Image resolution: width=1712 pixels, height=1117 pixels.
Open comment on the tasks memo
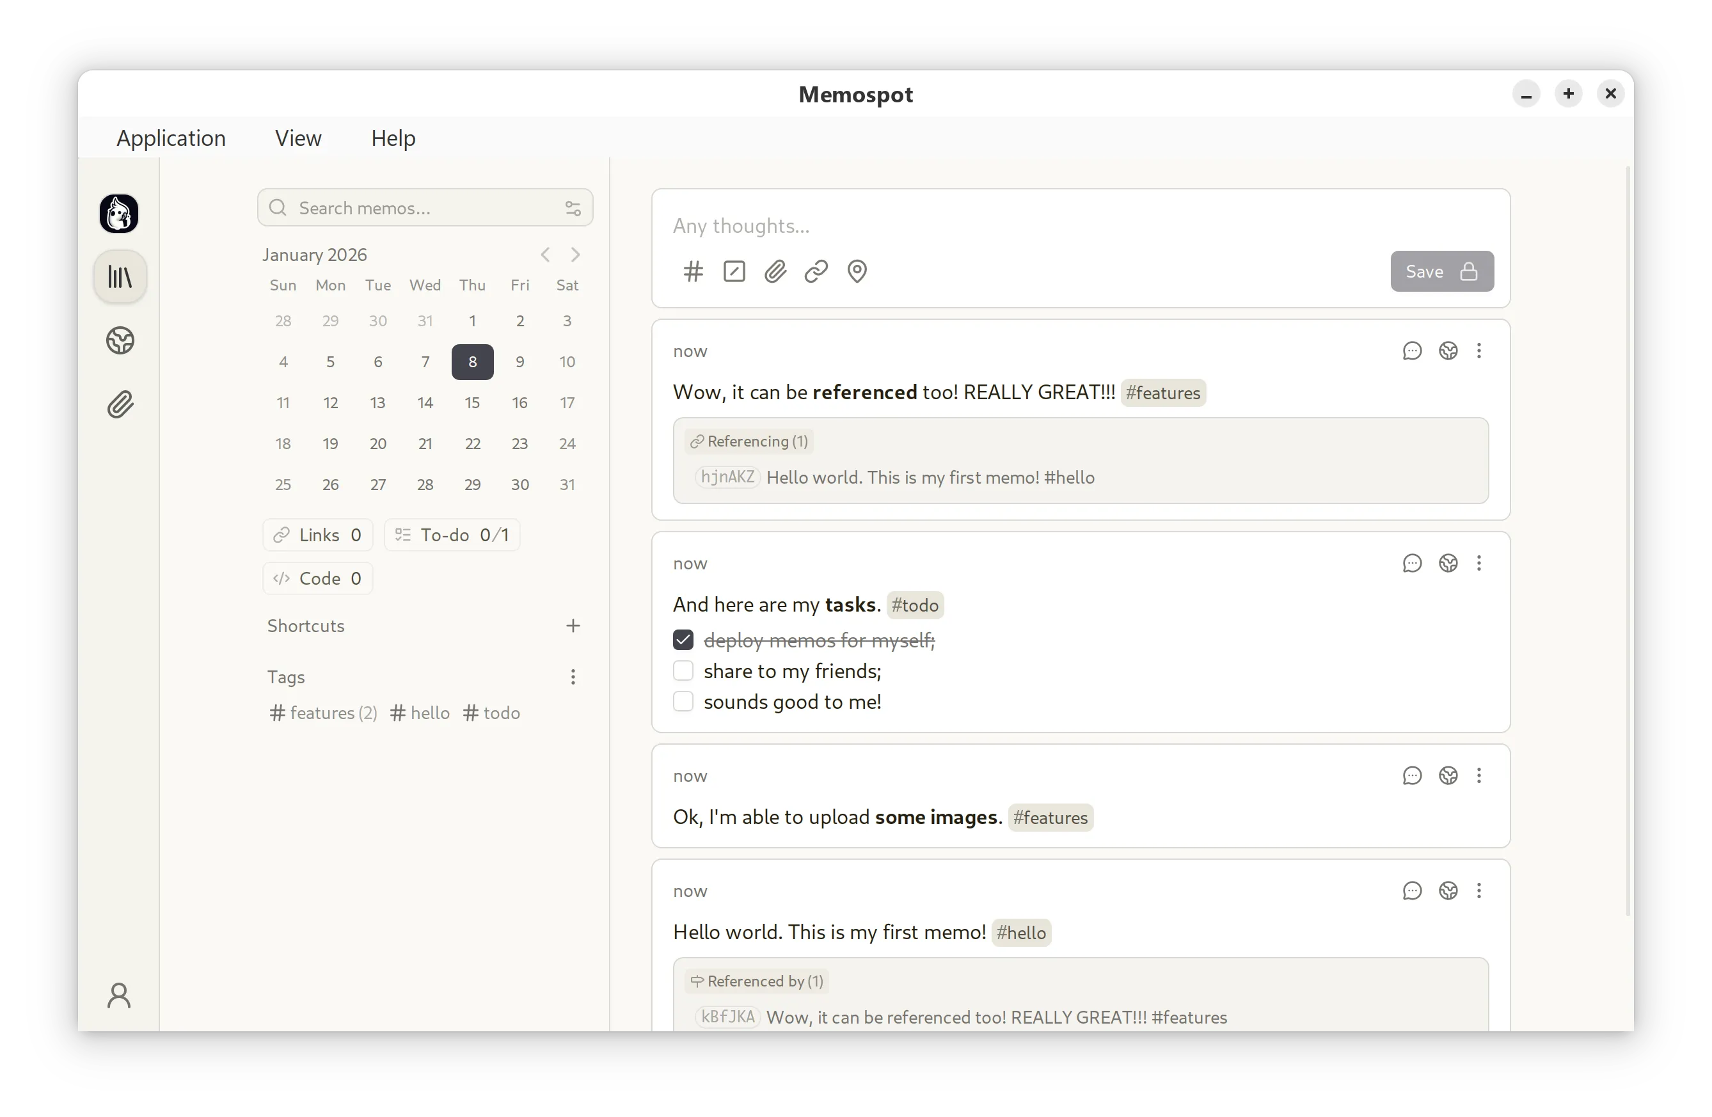point(1411,563)
